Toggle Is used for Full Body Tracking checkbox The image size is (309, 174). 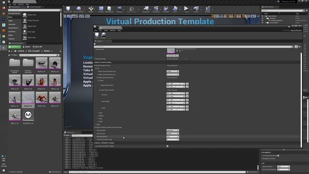[168, 146]
